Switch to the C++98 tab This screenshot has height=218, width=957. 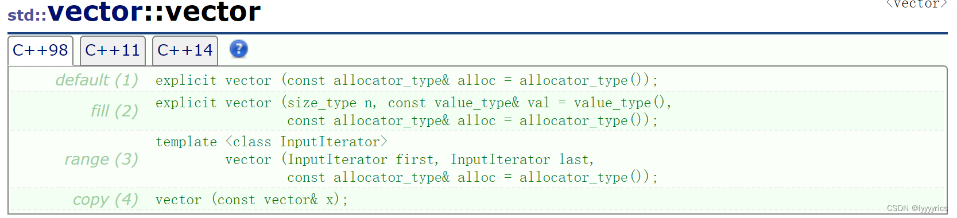click(40, 50)
